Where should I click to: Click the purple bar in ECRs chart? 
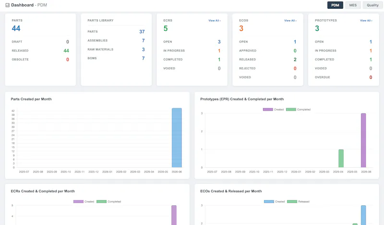click(174, 215)
